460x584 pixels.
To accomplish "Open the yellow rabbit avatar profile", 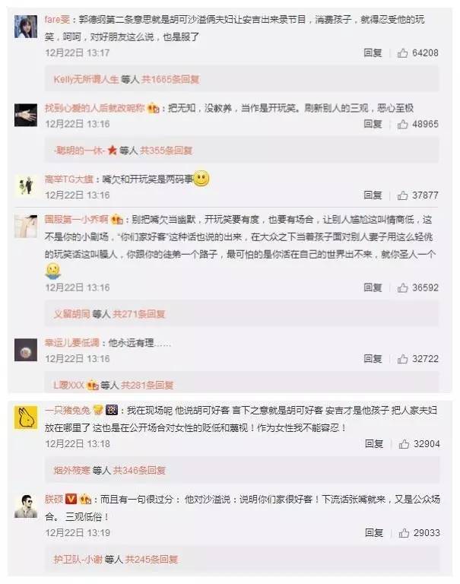I will (26, 417).
